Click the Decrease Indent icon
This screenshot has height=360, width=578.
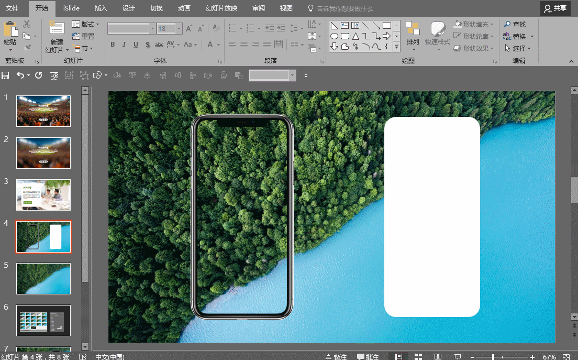(270, 28)
